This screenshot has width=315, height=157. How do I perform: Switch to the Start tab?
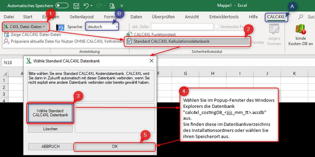pos(28,17)
